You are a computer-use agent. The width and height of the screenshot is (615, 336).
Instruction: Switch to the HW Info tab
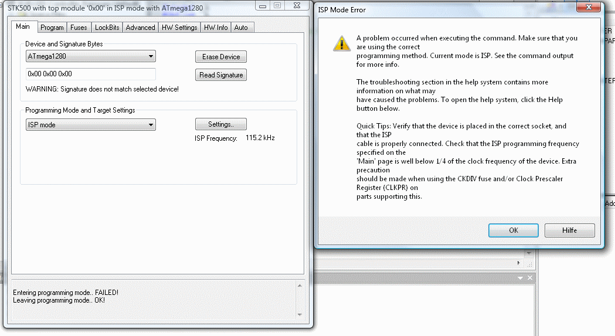point(215,28)
